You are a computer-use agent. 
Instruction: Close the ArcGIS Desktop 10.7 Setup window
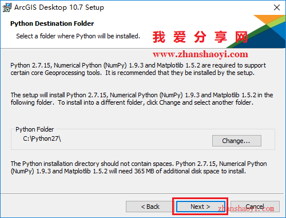(x=277, y=7)
